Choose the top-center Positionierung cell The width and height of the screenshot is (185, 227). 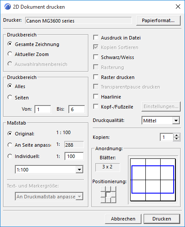click(108, 189)
